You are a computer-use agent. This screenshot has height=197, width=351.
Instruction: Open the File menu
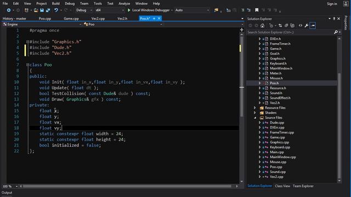pos(5,4)
